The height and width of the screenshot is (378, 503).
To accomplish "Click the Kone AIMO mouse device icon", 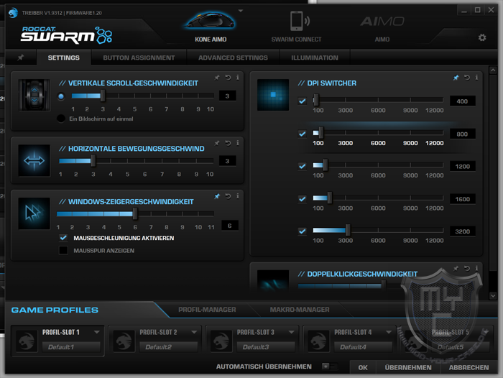I will click(x=210, y=21).
